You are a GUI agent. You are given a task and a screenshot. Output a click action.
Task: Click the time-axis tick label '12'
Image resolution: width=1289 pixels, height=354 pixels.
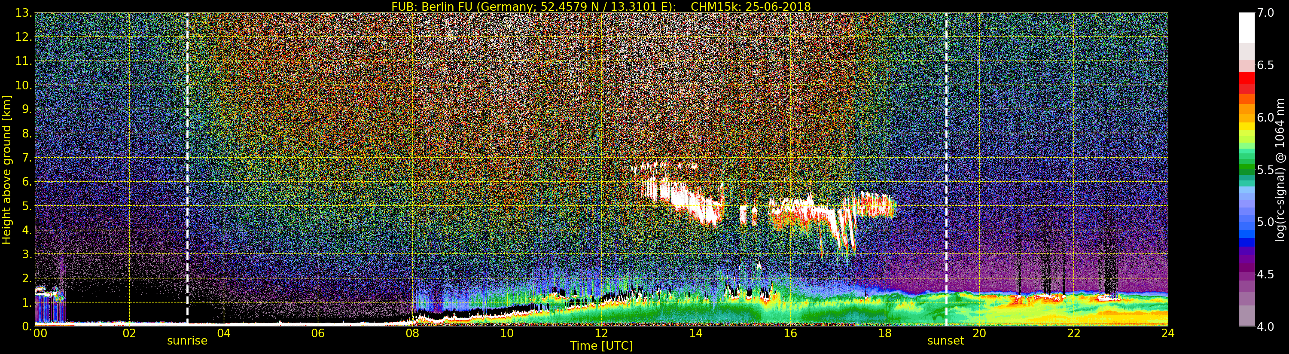(601, 333)
